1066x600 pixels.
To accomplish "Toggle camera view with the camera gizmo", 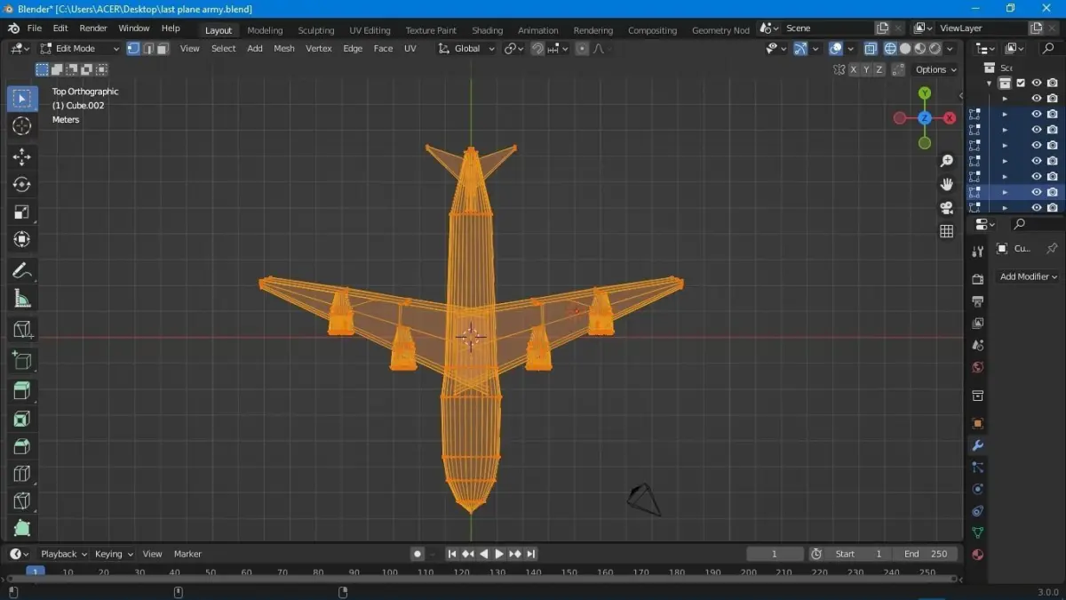I will tap(947, 208).
